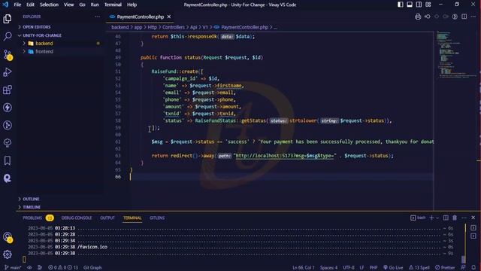The image size is (481, 271).
Task: Open the Thunder Client lightning icon
Action: coord(8,108)
